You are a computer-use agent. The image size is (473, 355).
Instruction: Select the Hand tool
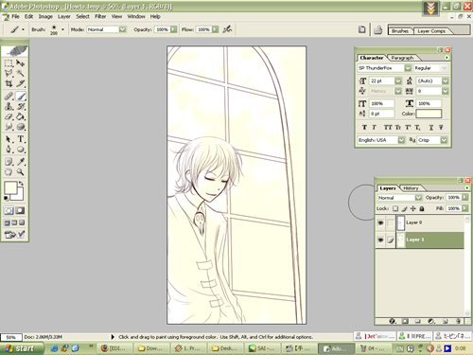point(9,172)
